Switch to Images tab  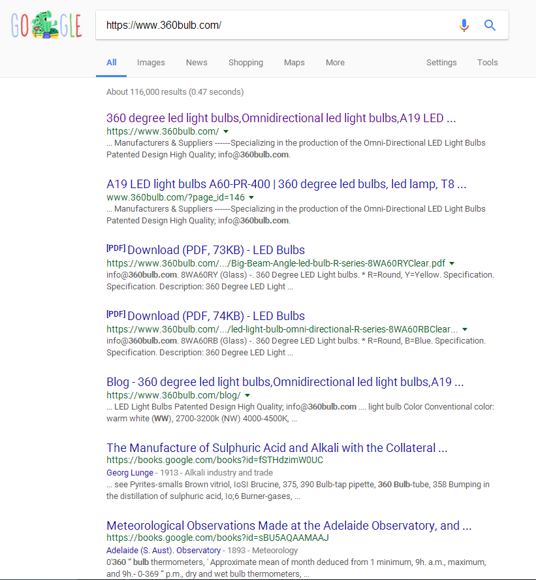pos(151,63)
